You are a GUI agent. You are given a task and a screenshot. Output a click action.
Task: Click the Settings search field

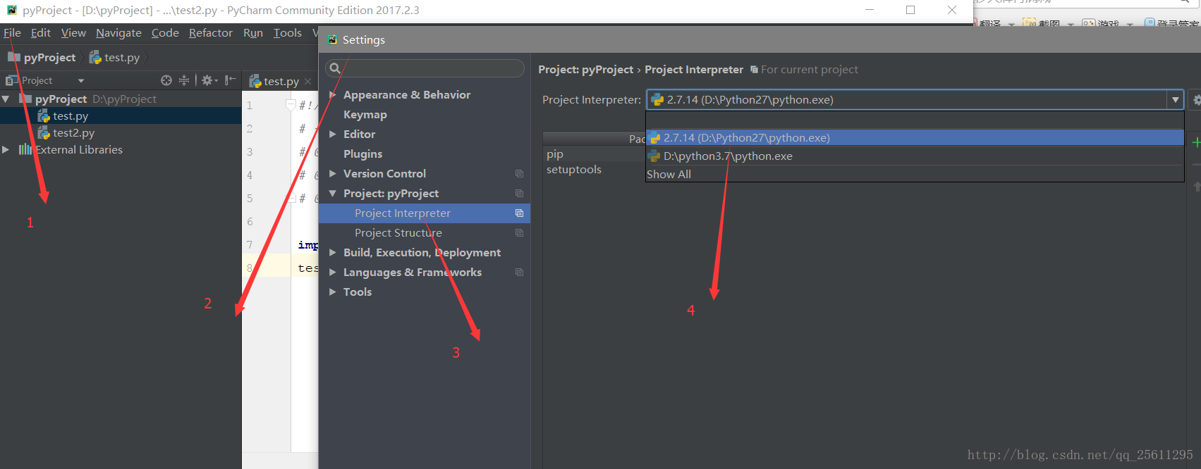click(x=425, y=68)
